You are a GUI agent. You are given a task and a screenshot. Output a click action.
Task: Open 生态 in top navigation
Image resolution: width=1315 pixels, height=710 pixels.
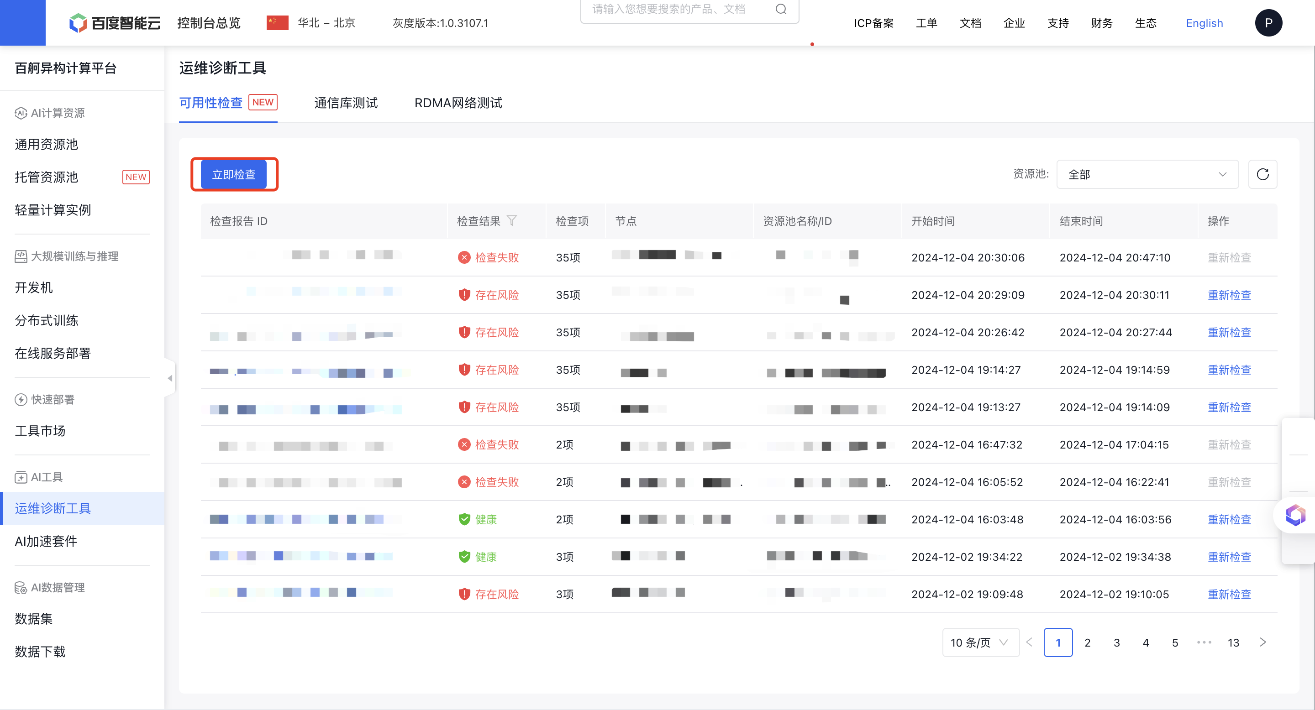pyautogui.click(x=1145, y=23)
